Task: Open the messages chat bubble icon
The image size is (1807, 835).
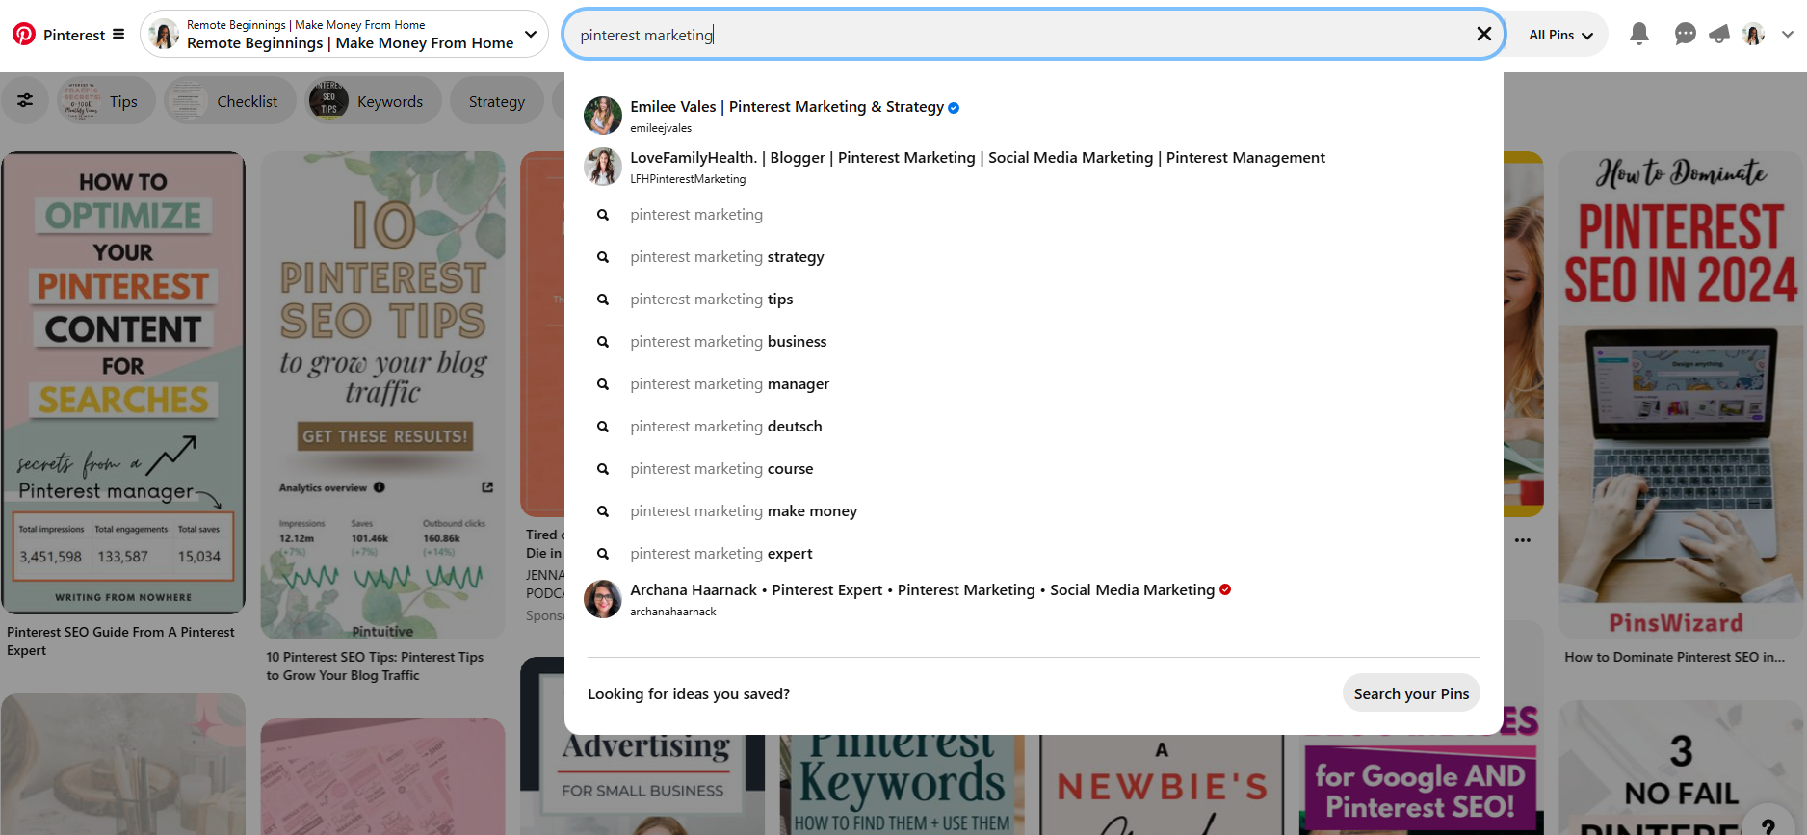Action: tap(1685, 35)
